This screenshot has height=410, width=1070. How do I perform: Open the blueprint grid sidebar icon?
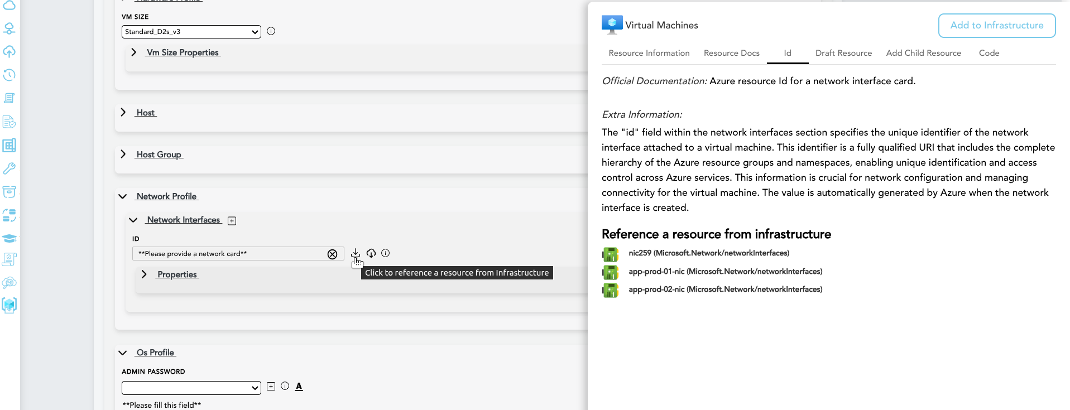[x=9, y=146]
